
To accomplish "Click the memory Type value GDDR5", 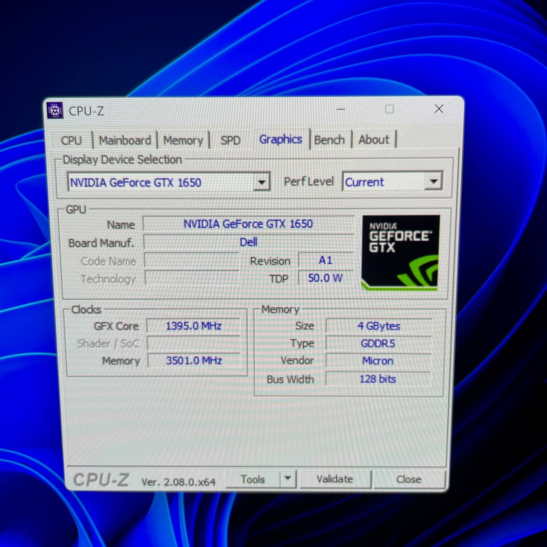I will point(378,343).
